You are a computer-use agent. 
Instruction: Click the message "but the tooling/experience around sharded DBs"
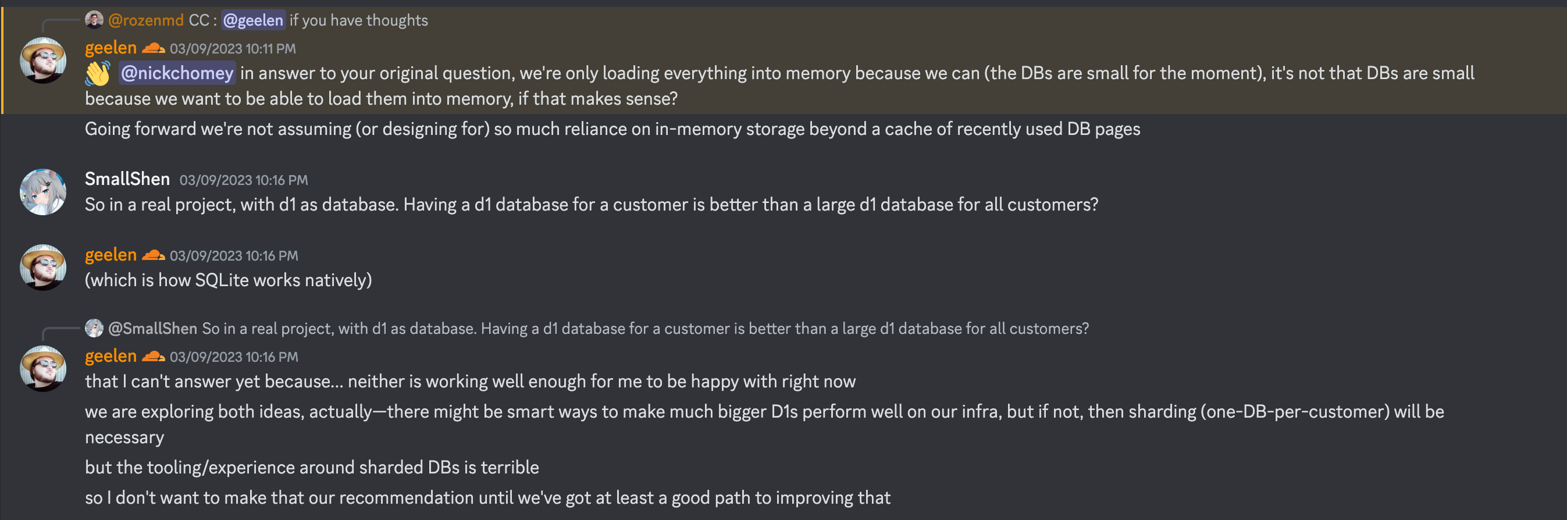tap(311, 467)
